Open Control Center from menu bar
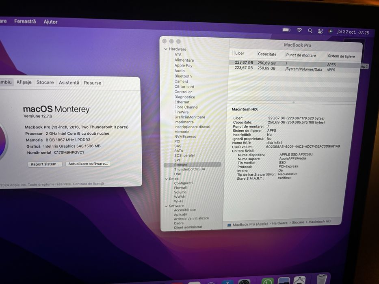 point(321,31)
